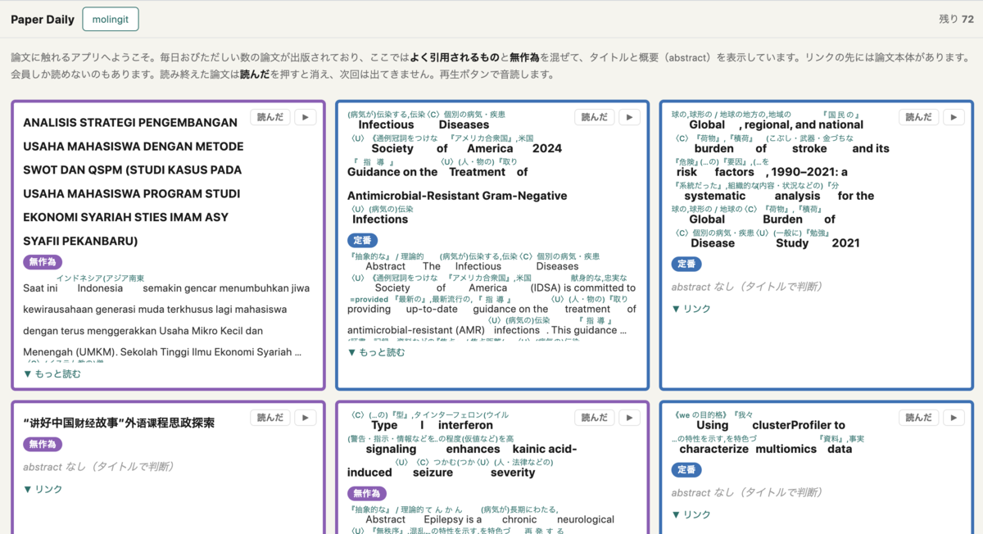Click title words Type I interferon
This screenshot has width=983, height=534.
[433, 425]
